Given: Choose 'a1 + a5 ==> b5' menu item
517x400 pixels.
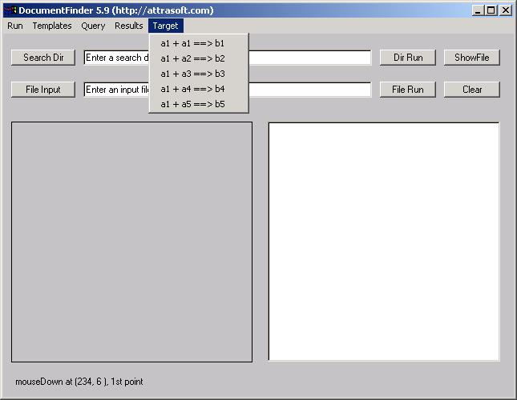Looking at the screenshot, I should tap(192, 104).
